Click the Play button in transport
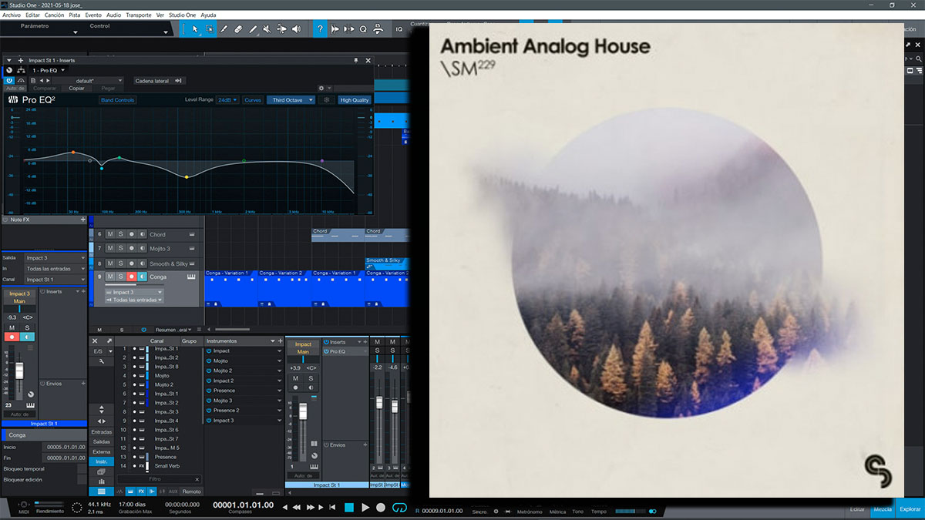The height and width of the screenshot is (520, 925). click(365, 508)
